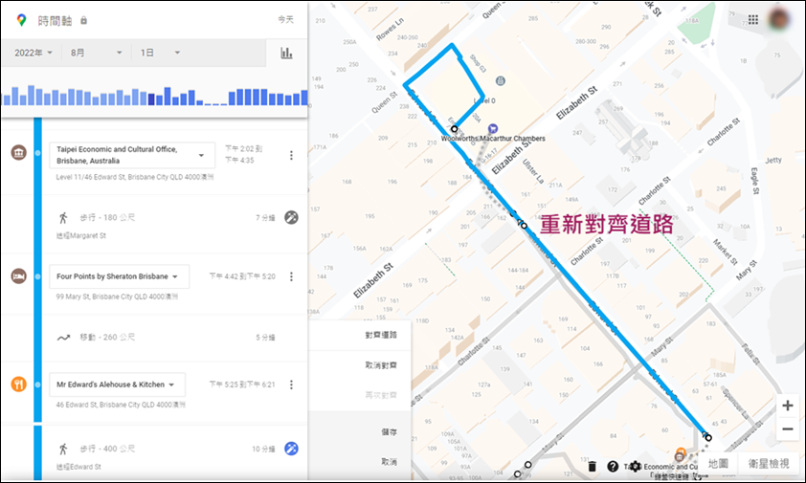Edit the 180-metre walking segment pencil icon
The image size is (806, 483).
(291, 217)
